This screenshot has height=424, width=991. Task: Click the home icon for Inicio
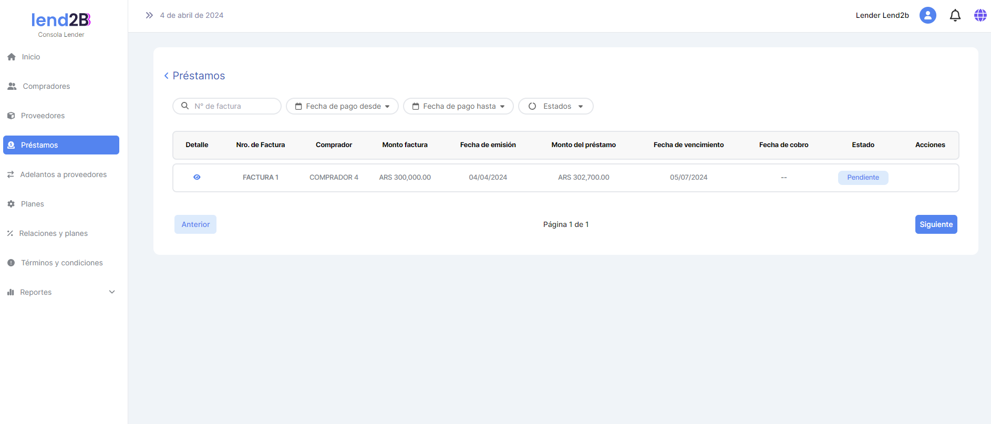tap(12, 57)
